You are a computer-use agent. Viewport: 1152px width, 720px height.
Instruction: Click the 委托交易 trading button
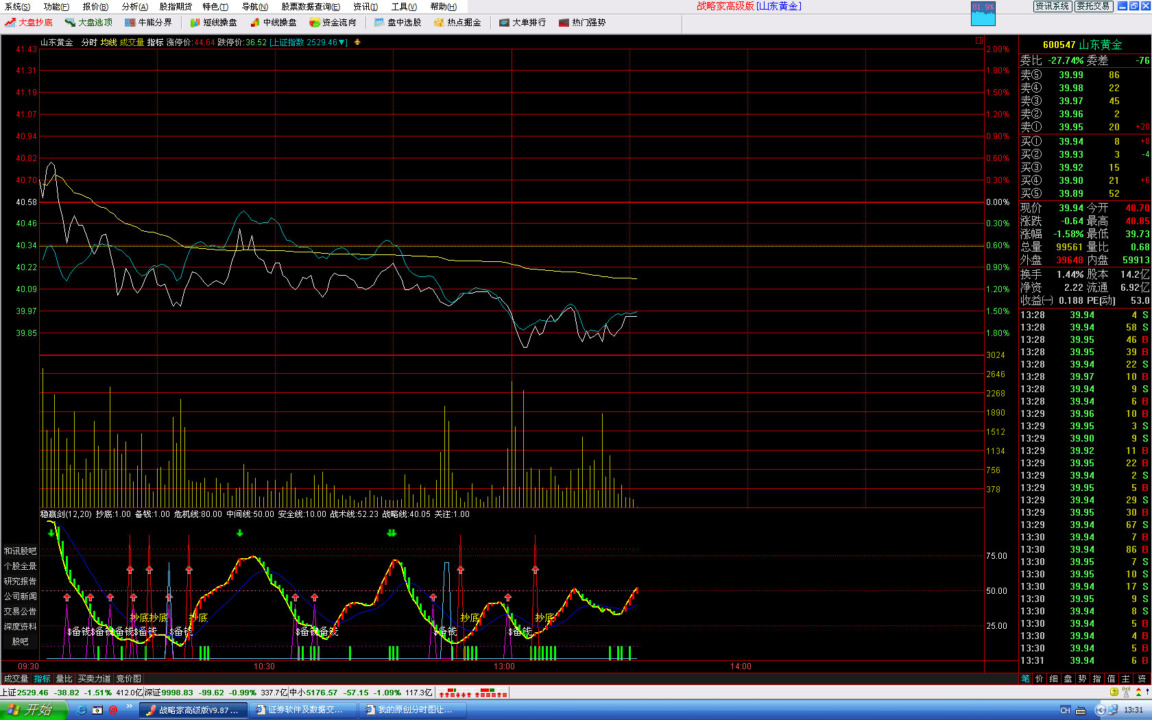tap(1093, 6)
